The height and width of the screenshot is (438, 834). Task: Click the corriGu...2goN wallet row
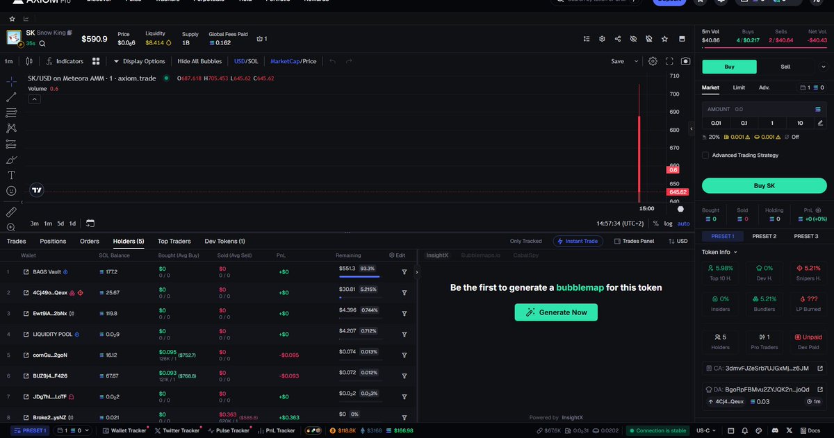pos(208,355)
